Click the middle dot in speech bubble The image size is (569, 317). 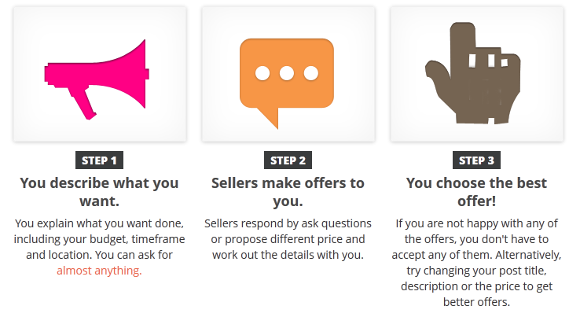click(287, 73)
